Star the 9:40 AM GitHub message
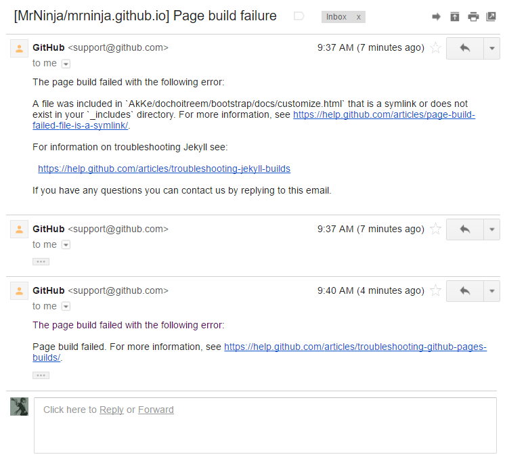528x461 pixels. pos(436,291)
